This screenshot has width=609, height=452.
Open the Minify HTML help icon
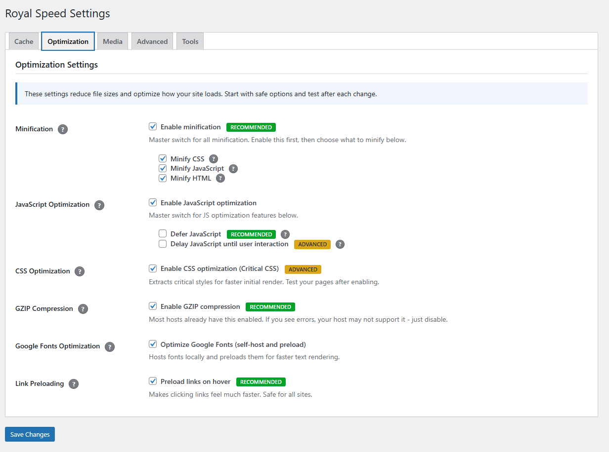[x=220, y=178]
